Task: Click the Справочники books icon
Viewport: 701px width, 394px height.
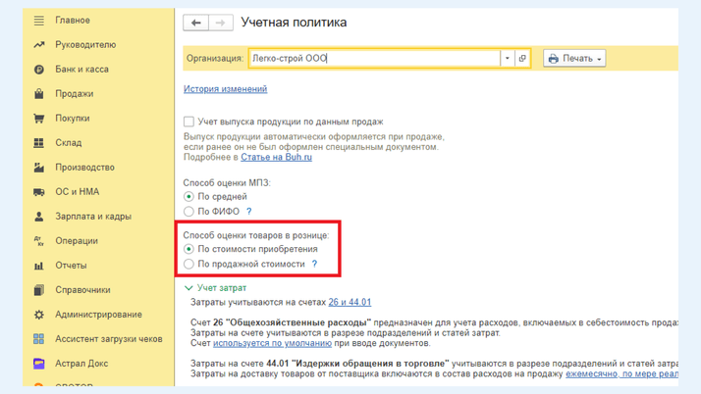Action: [x=39, y=290]
